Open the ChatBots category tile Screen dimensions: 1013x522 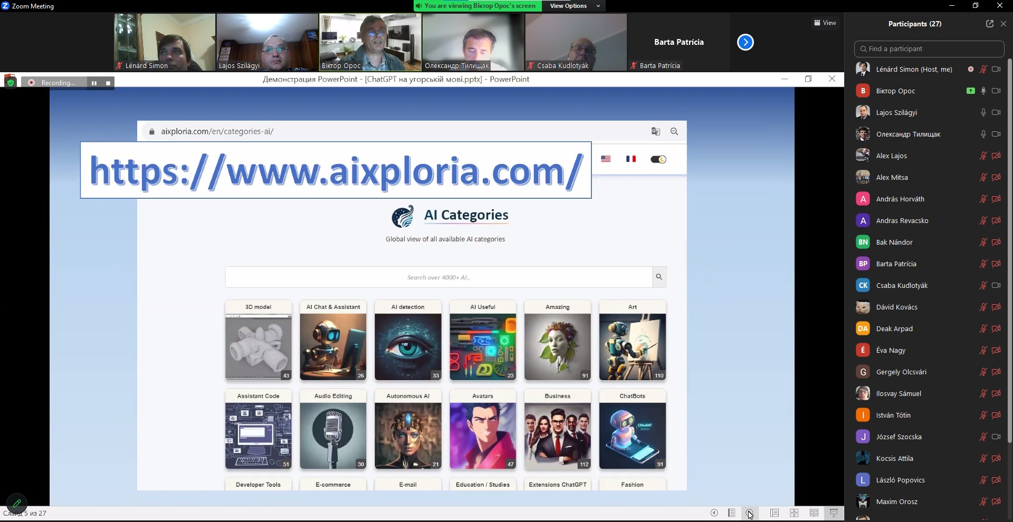(x=632, y=430)
